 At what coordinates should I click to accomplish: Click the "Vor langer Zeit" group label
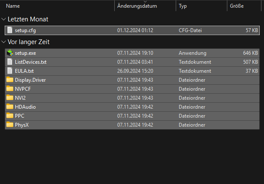(x=29, y=42)
